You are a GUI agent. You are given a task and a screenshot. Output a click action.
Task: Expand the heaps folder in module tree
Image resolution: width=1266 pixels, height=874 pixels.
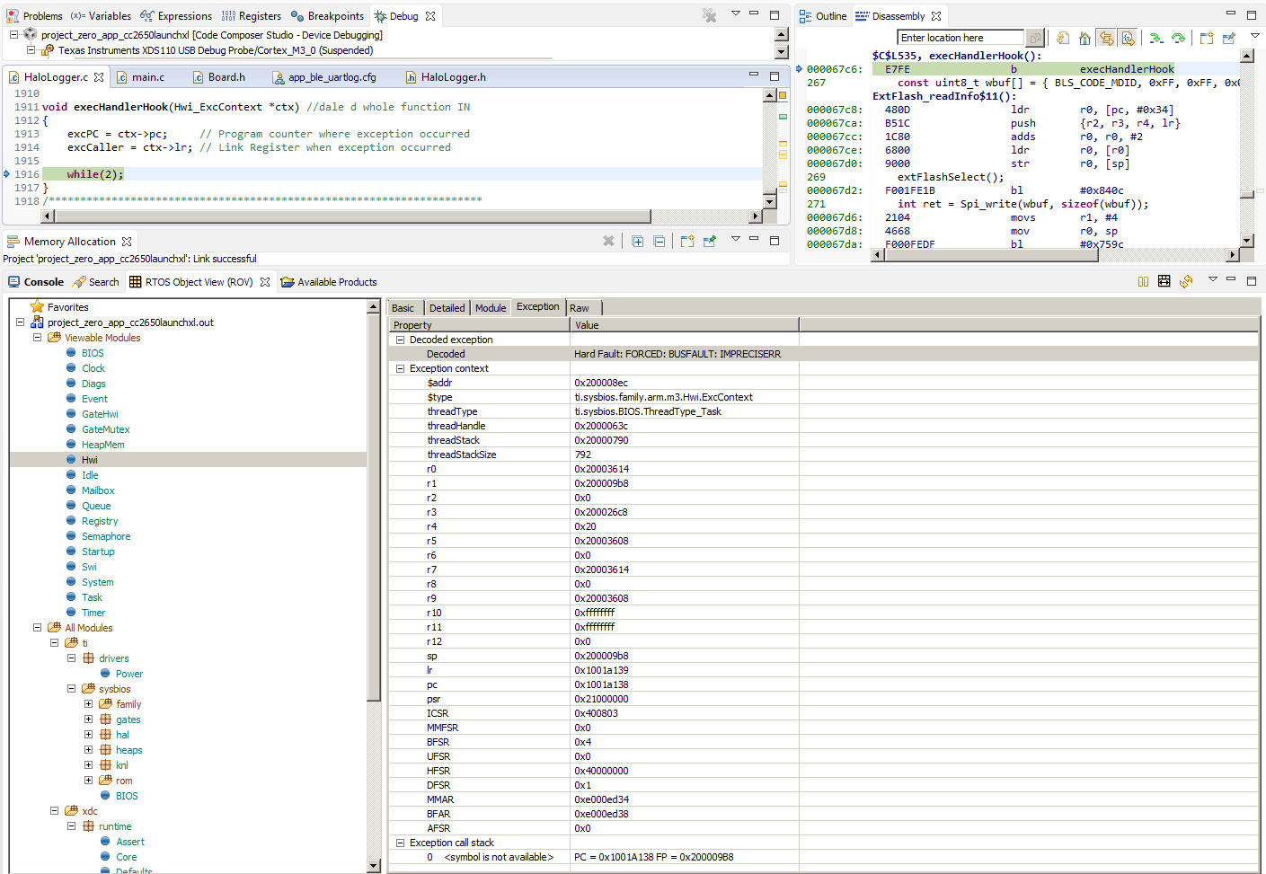click(x=88, y=750)
